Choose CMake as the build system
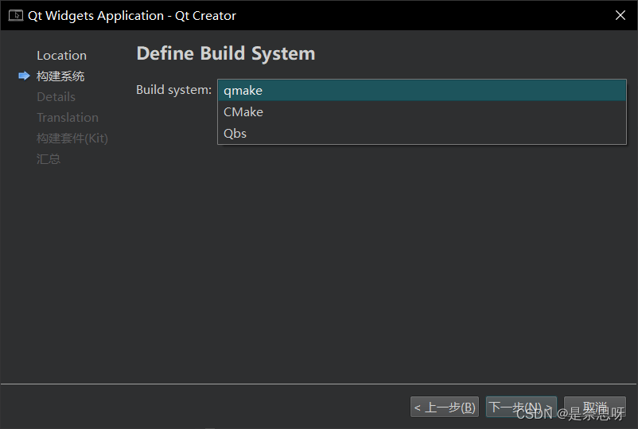The width and height of the screenshot is (638, 429). [422, 112]
